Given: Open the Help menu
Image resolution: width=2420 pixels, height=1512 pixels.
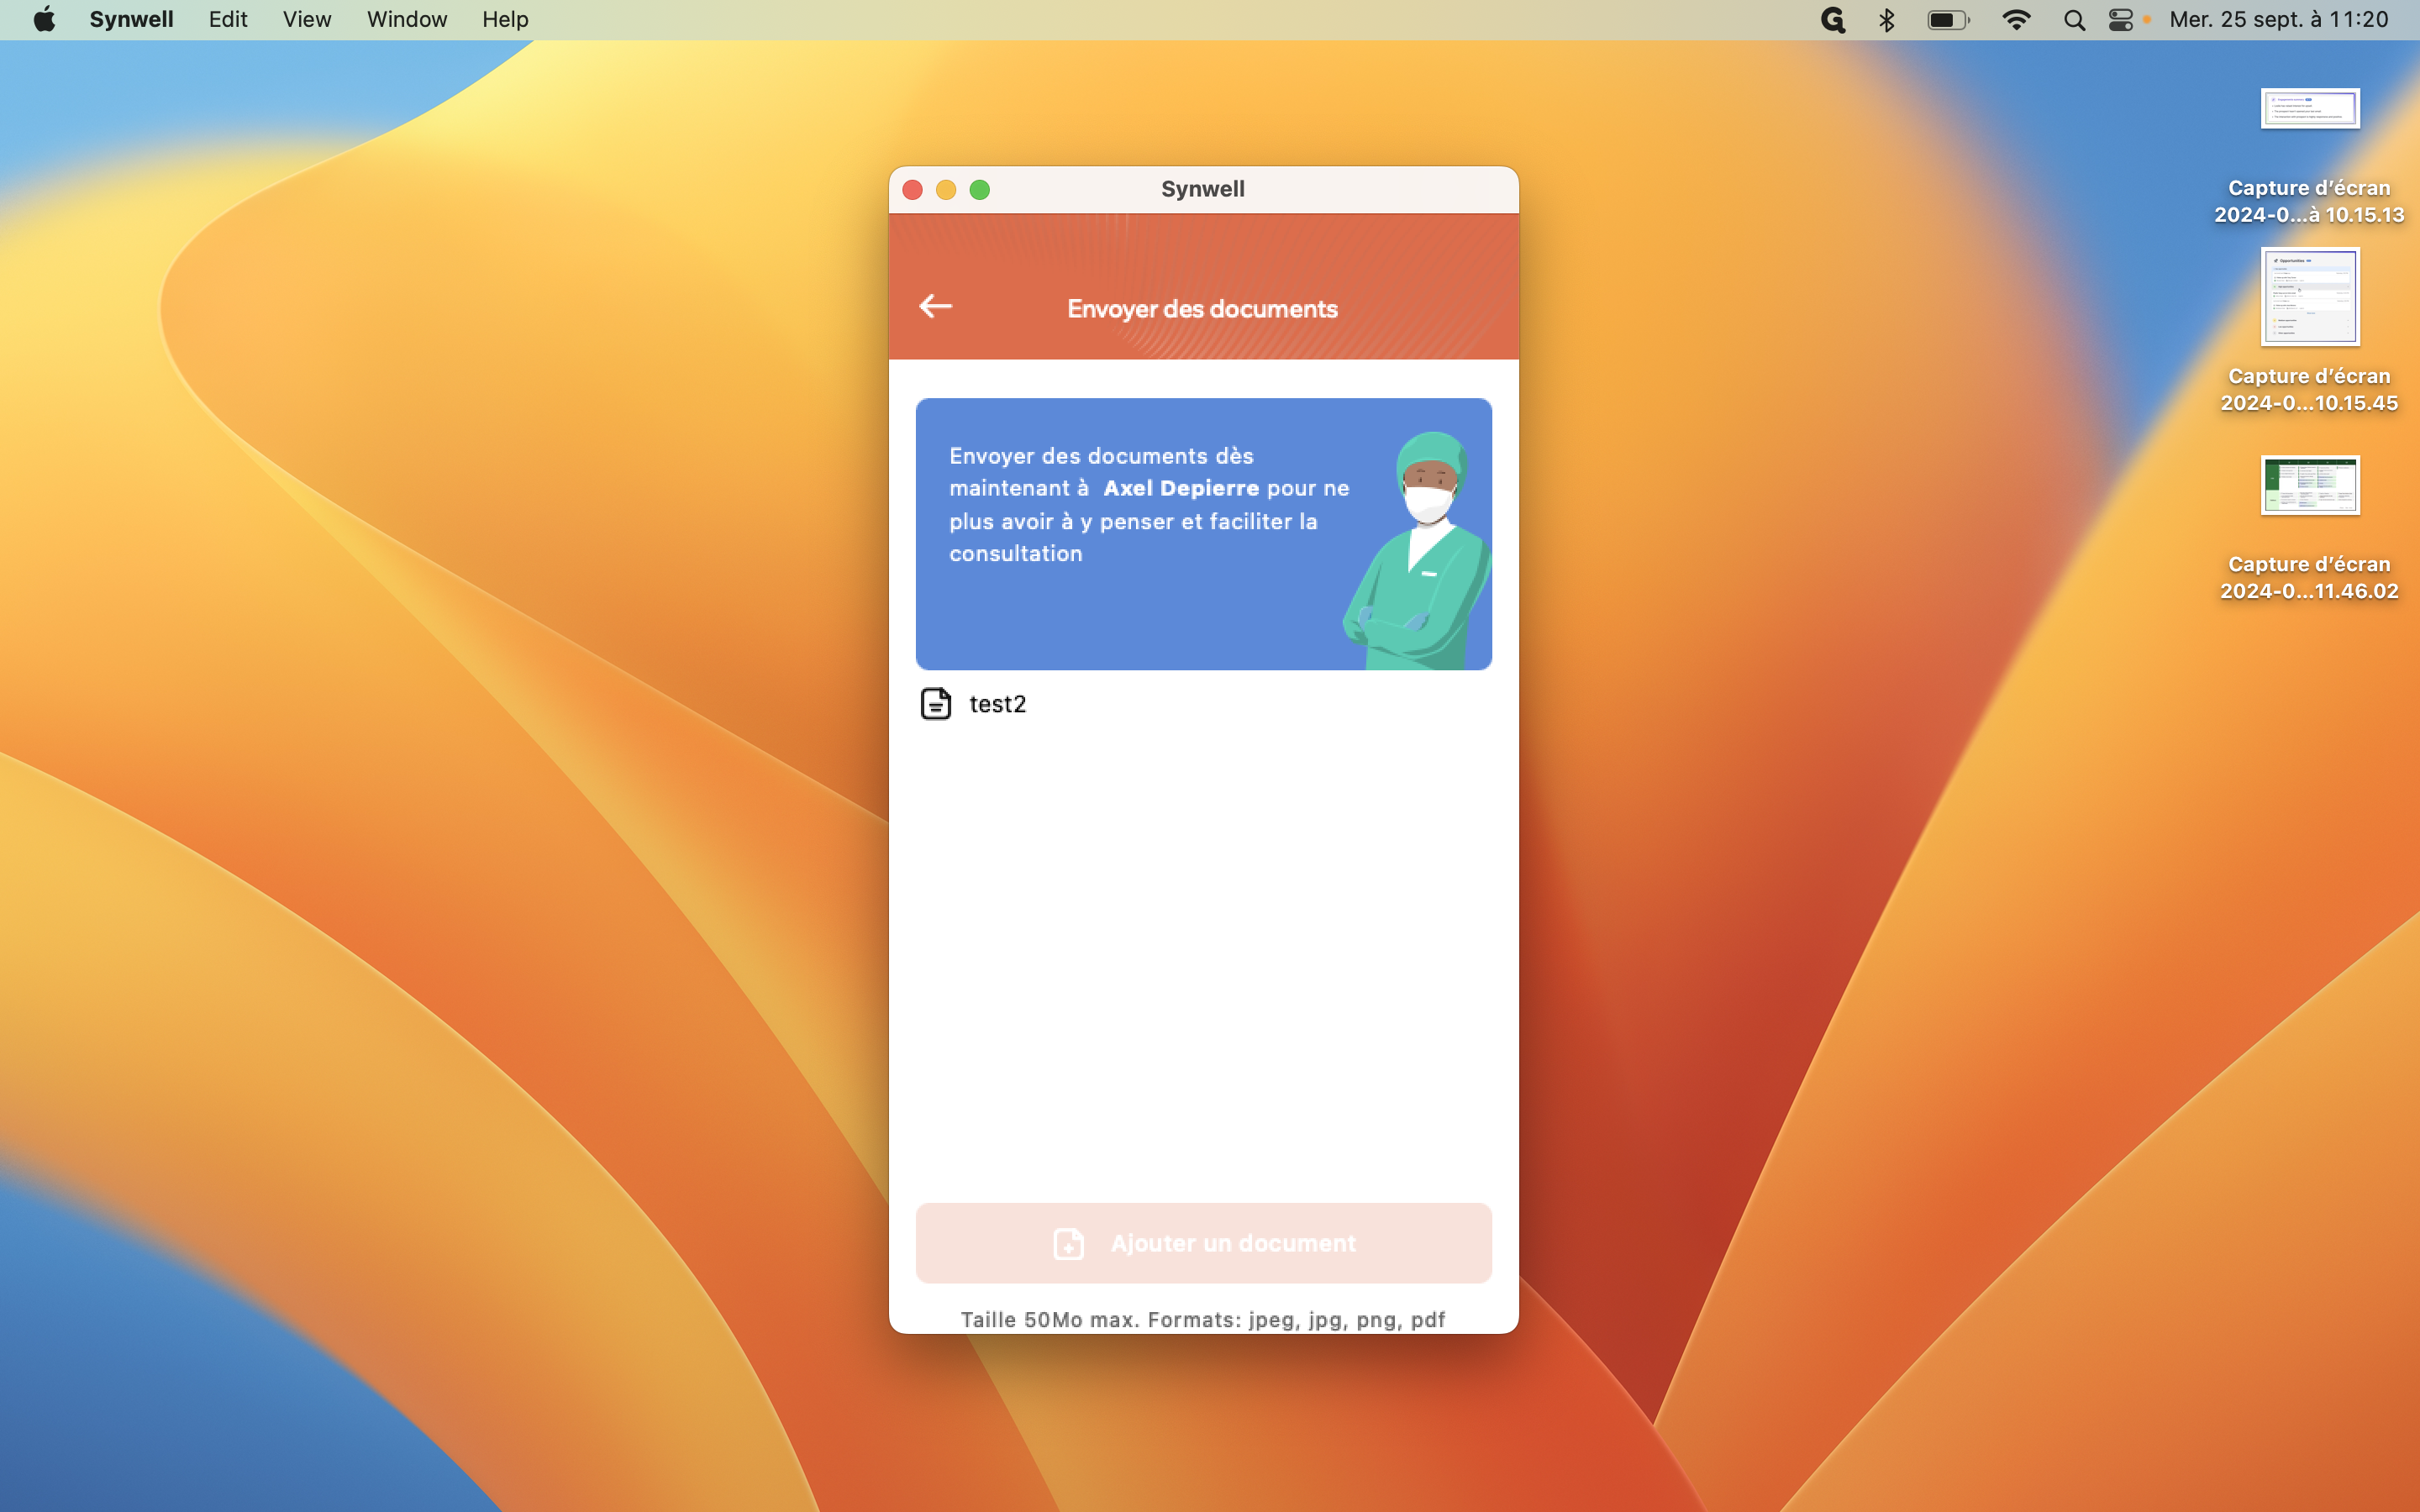Looking at the screenshot, I should 505,19.
